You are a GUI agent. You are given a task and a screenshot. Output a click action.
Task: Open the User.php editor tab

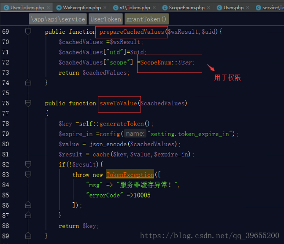[233, 8]
